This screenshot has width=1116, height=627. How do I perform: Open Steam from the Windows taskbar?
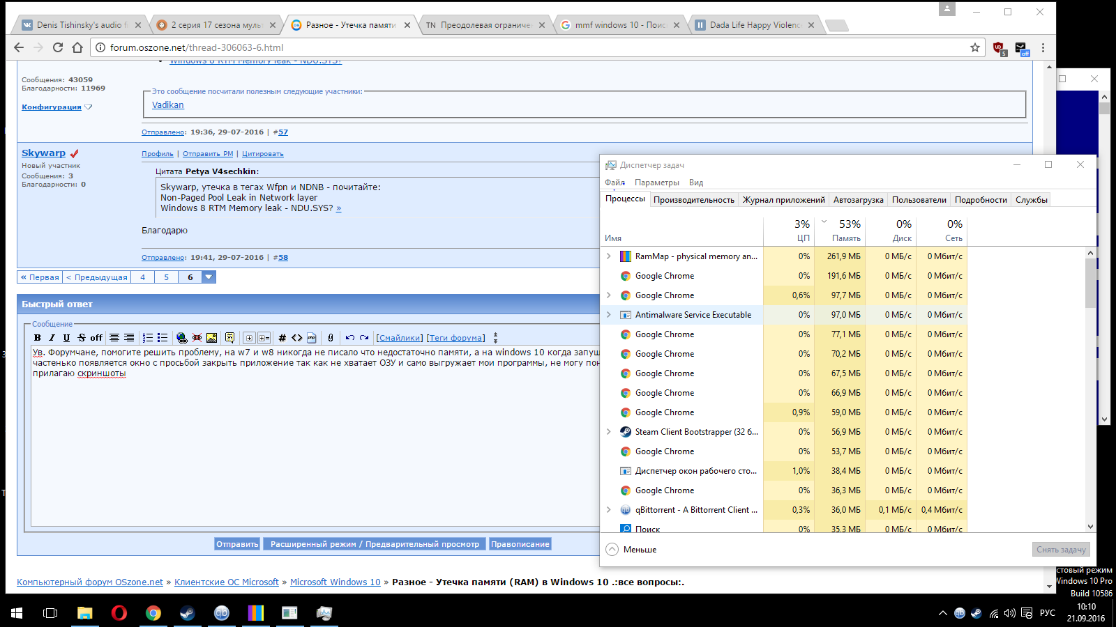click(x=188, y=613)
